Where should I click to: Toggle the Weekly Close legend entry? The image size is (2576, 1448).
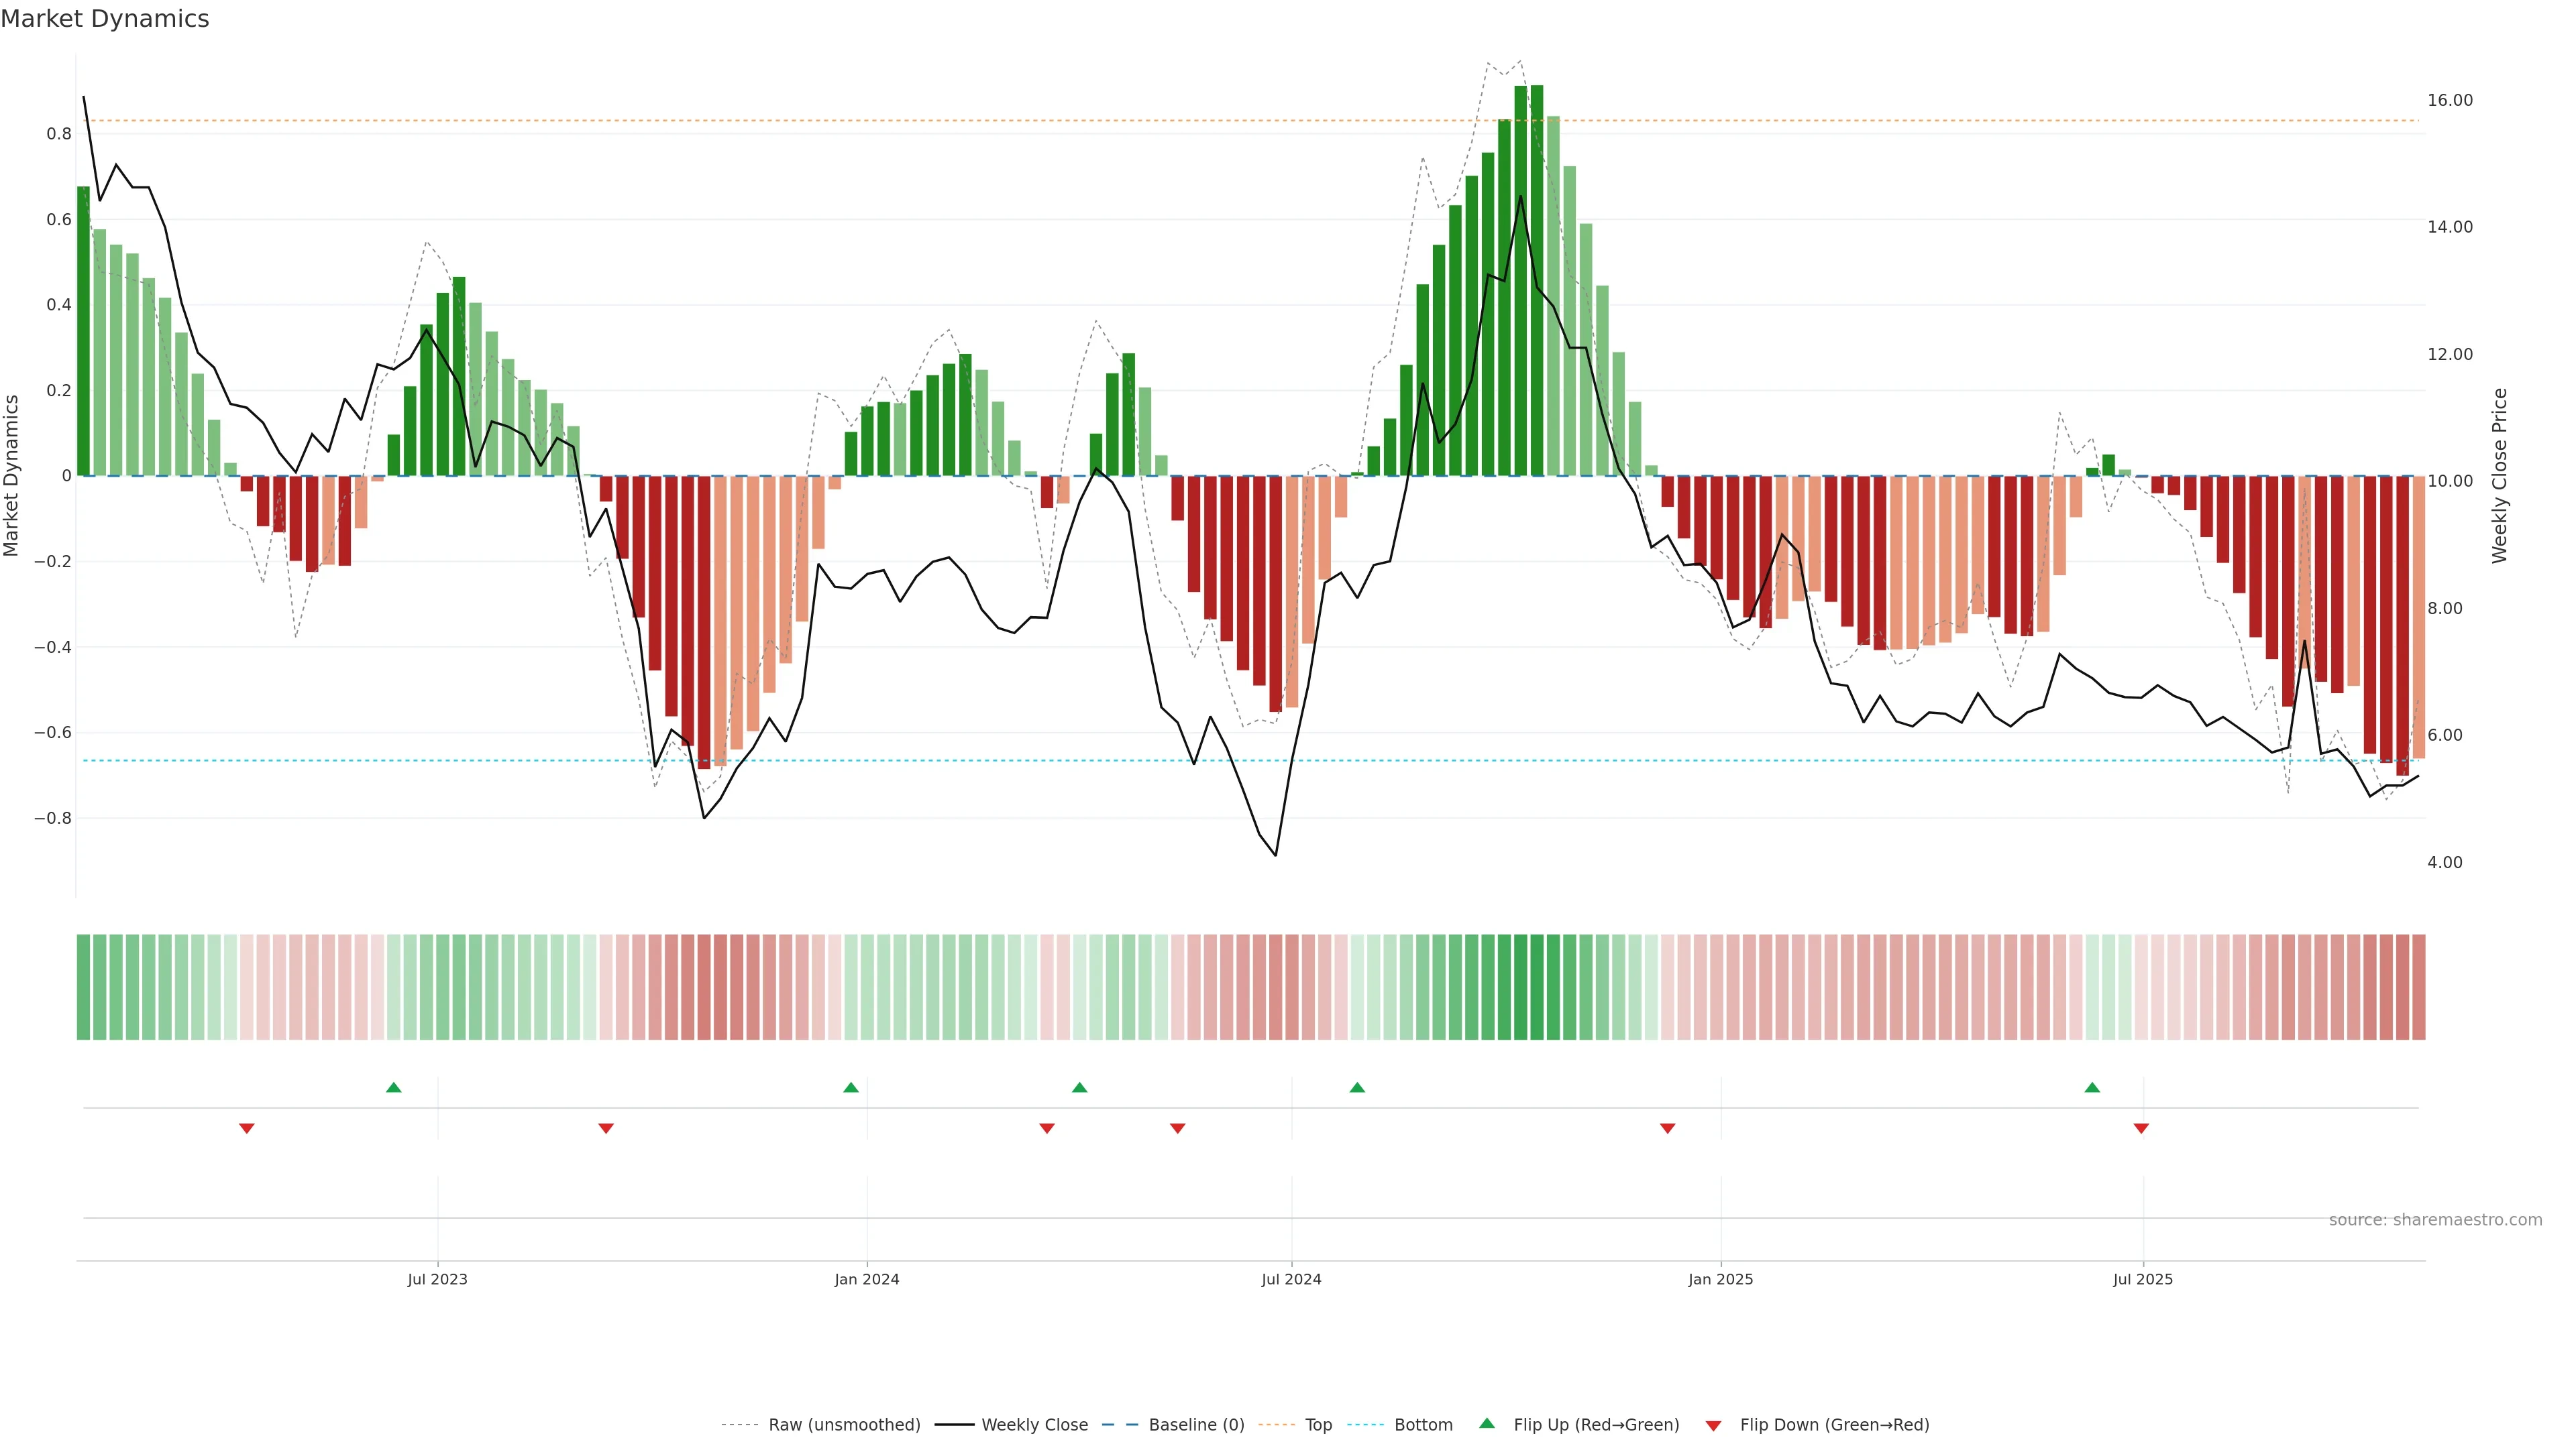[x=1034, y=1425]
